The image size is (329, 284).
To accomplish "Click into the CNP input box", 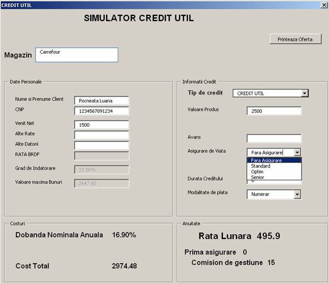I will click(101, 111).
